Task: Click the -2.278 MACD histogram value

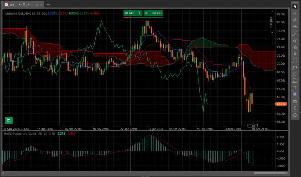Action: [x=61, y=134]
